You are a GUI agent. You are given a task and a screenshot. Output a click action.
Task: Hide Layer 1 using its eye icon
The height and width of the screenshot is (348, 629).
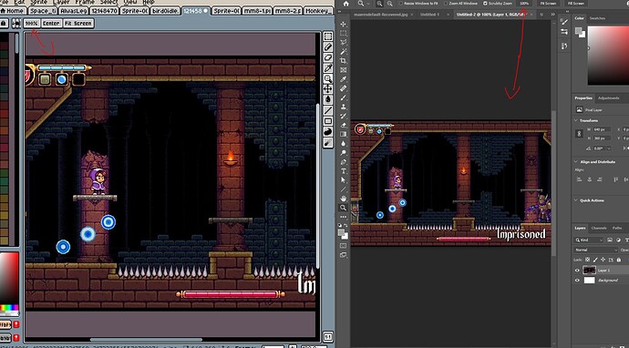pyautogui.click(x=577, y=271)
